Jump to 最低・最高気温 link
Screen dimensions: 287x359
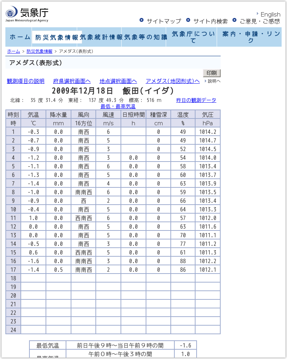[x=118, y=106]
